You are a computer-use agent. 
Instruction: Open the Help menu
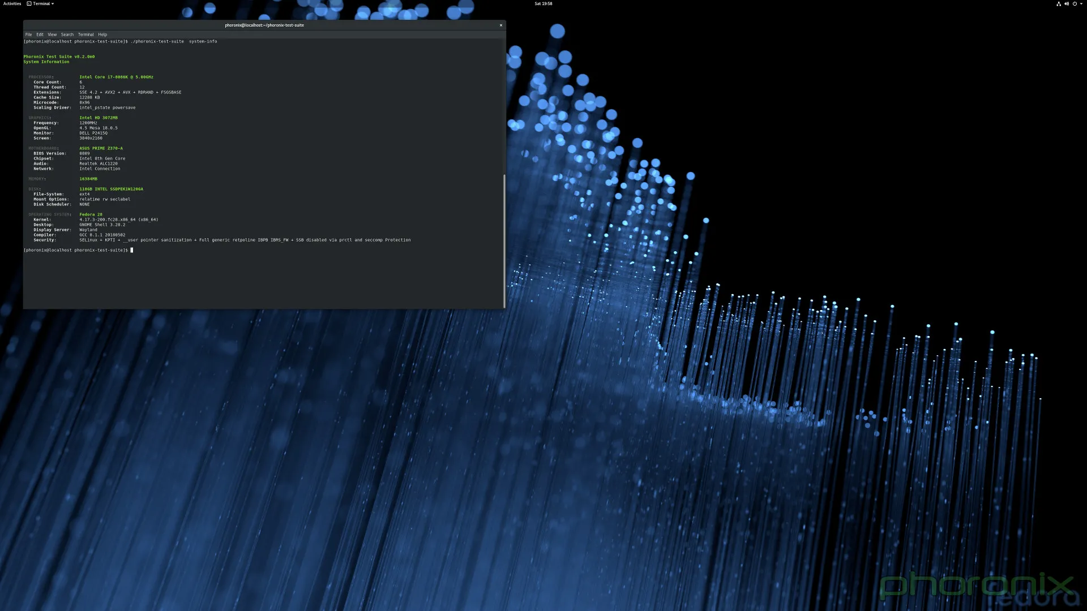pyautogui.click(x=102, y=35)
